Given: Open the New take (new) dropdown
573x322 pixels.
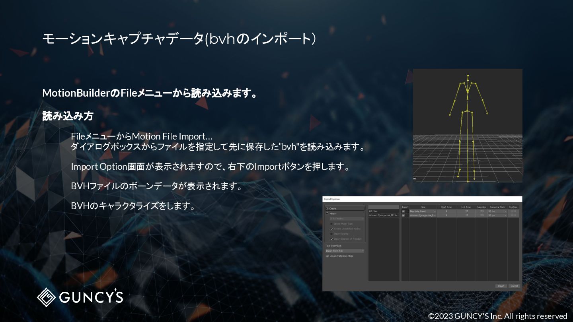Looking at the screenshot, I should point(423,211).
